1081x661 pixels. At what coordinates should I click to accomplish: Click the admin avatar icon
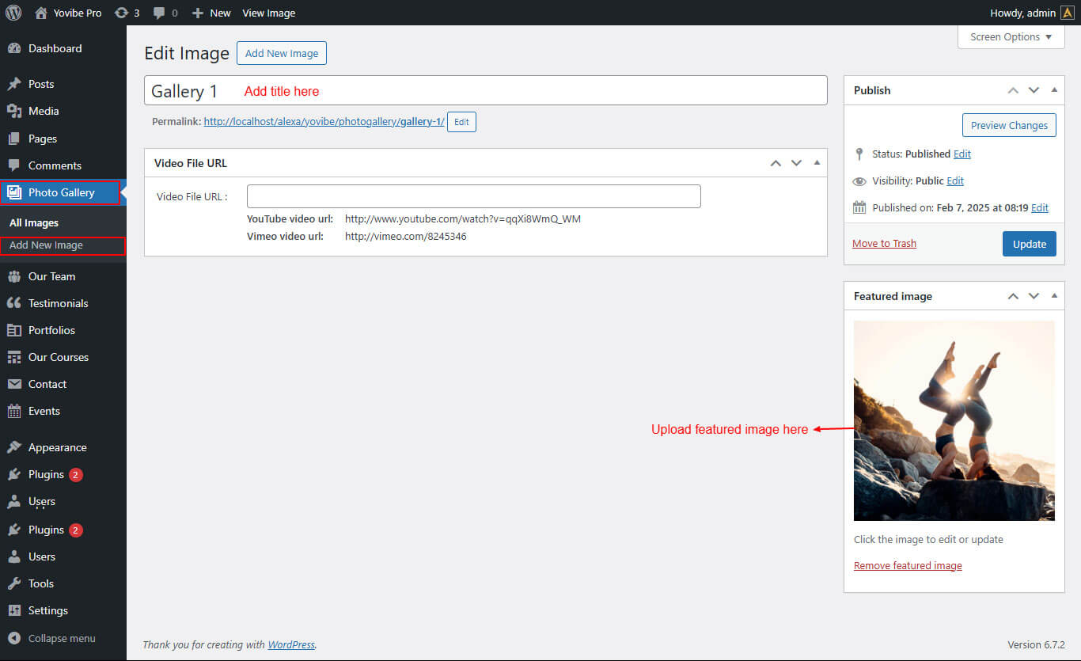click(x=1068, y=13)
